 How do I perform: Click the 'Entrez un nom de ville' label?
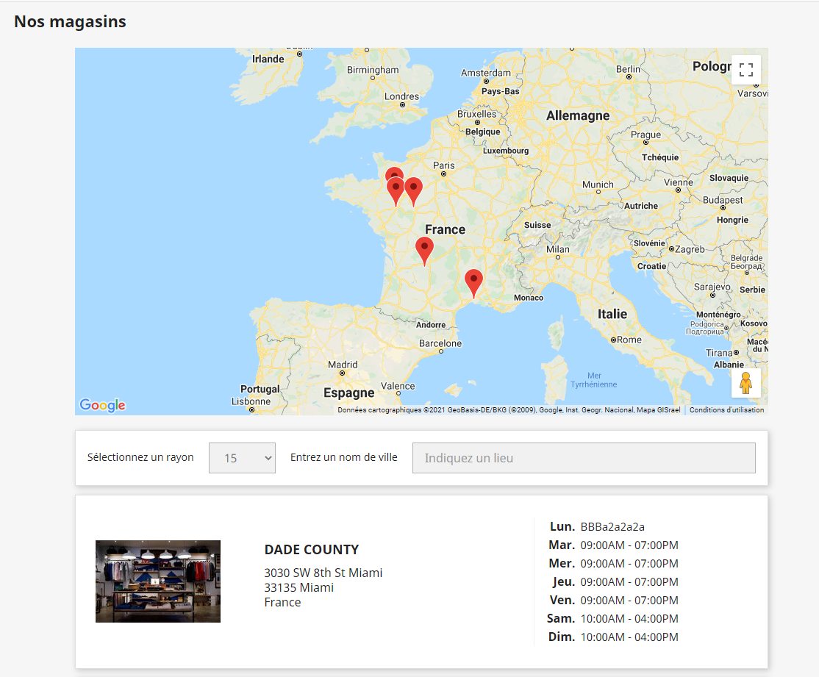click(x=343, y=457)
